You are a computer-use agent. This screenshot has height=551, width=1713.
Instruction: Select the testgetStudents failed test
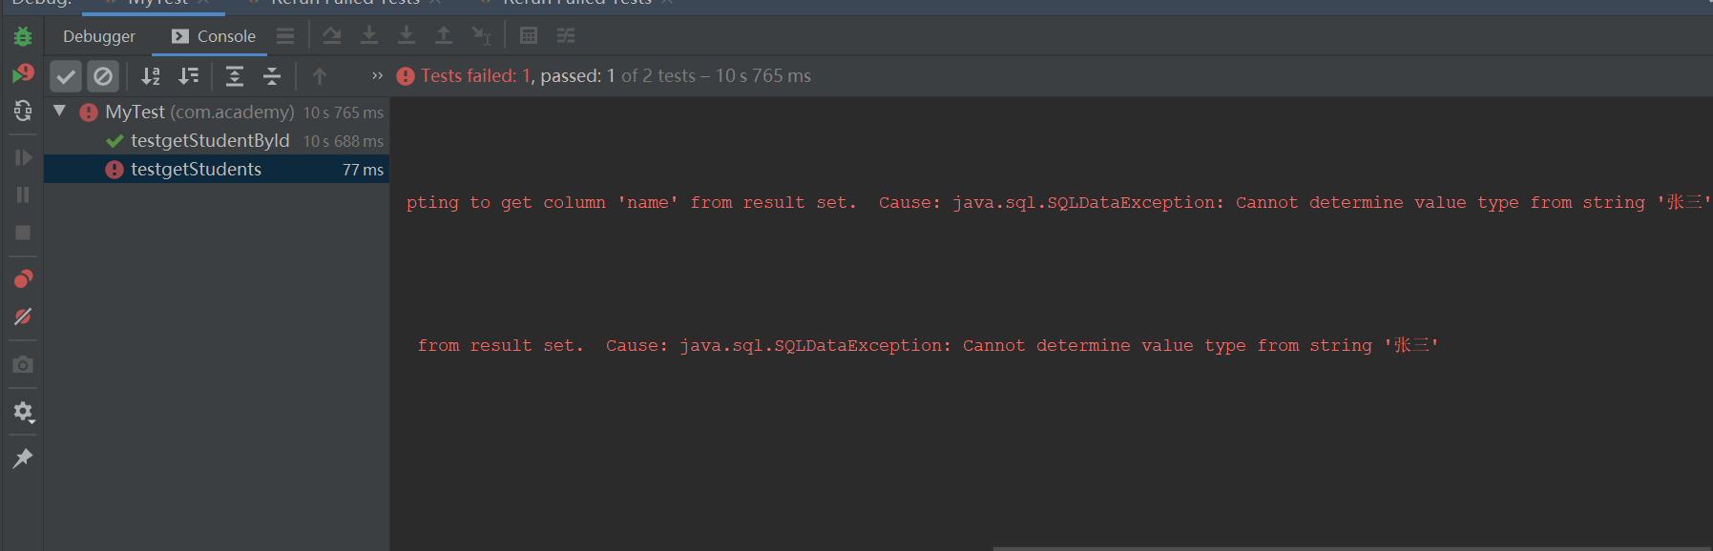196,170
